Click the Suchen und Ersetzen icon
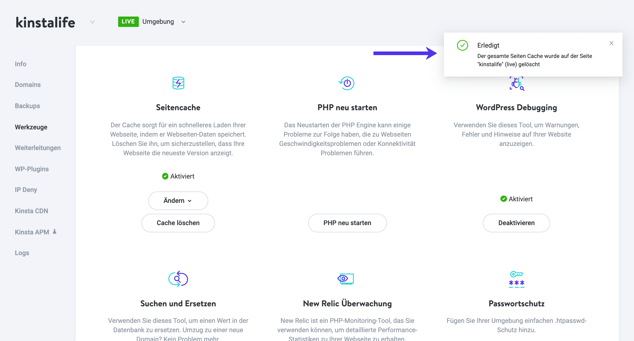634x341 pixels. click(178, 279)
